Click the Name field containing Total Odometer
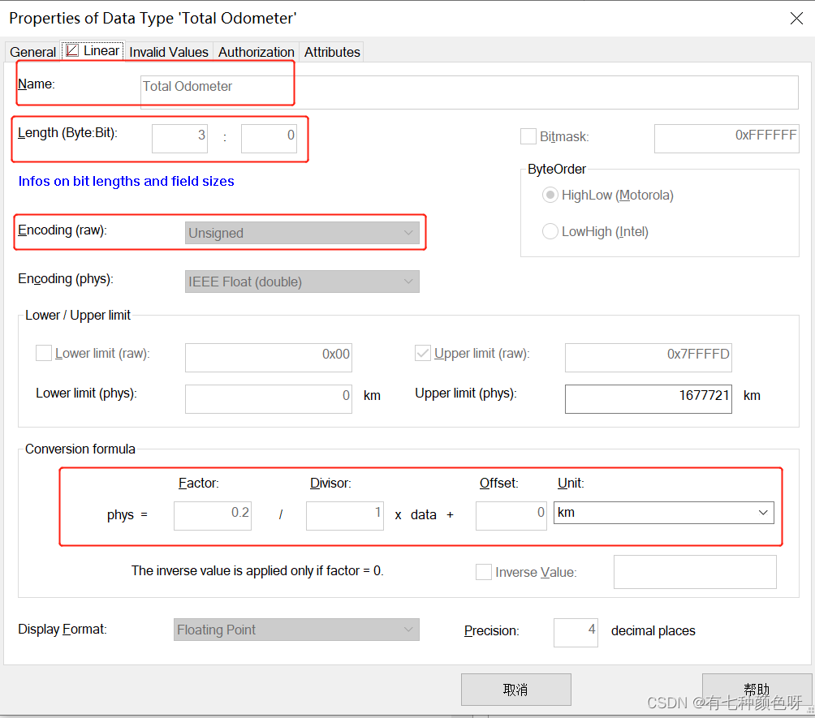 (x=469, y=92)
